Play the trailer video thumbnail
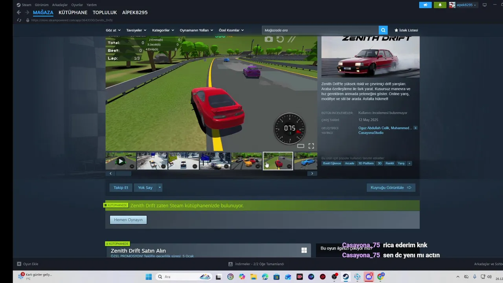The height and width of the screenshot is (283, 503). pos(121,161)
